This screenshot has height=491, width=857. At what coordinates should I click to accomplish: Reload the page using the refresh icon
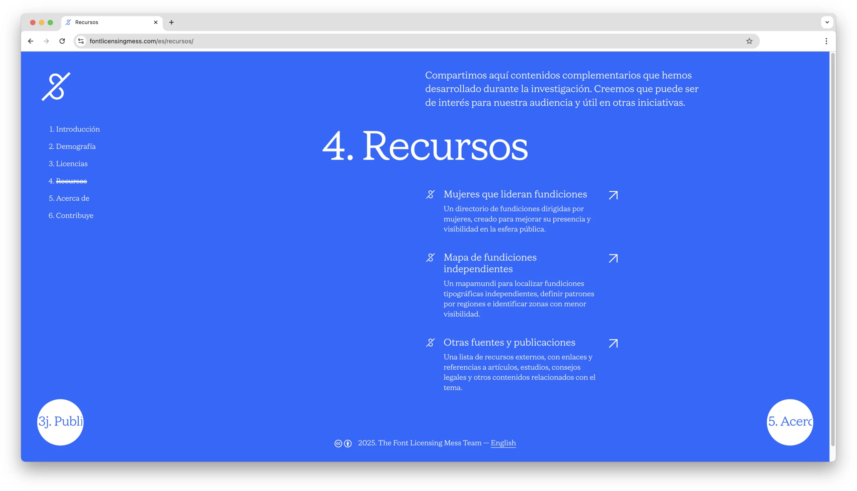point(62,41)
